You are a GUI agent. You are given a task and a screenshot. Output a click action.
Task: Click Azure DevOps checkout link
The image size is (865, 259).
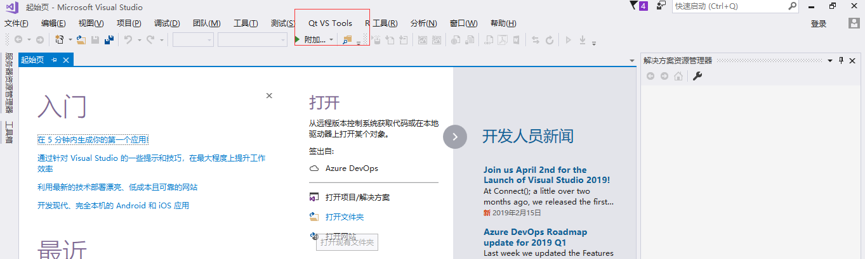tap(352, 168)
